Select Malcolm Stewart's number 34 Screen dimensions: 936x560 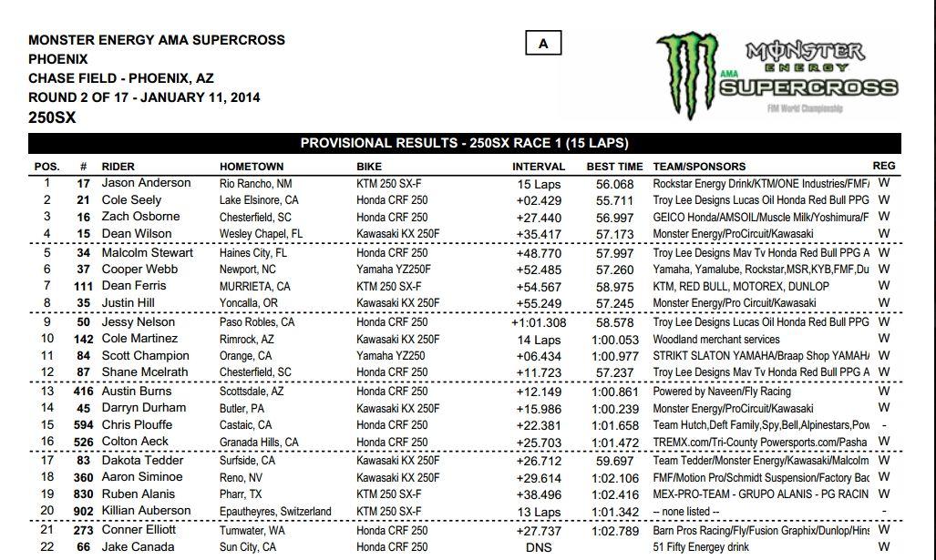pyautogui.click(x=84, y=253)
